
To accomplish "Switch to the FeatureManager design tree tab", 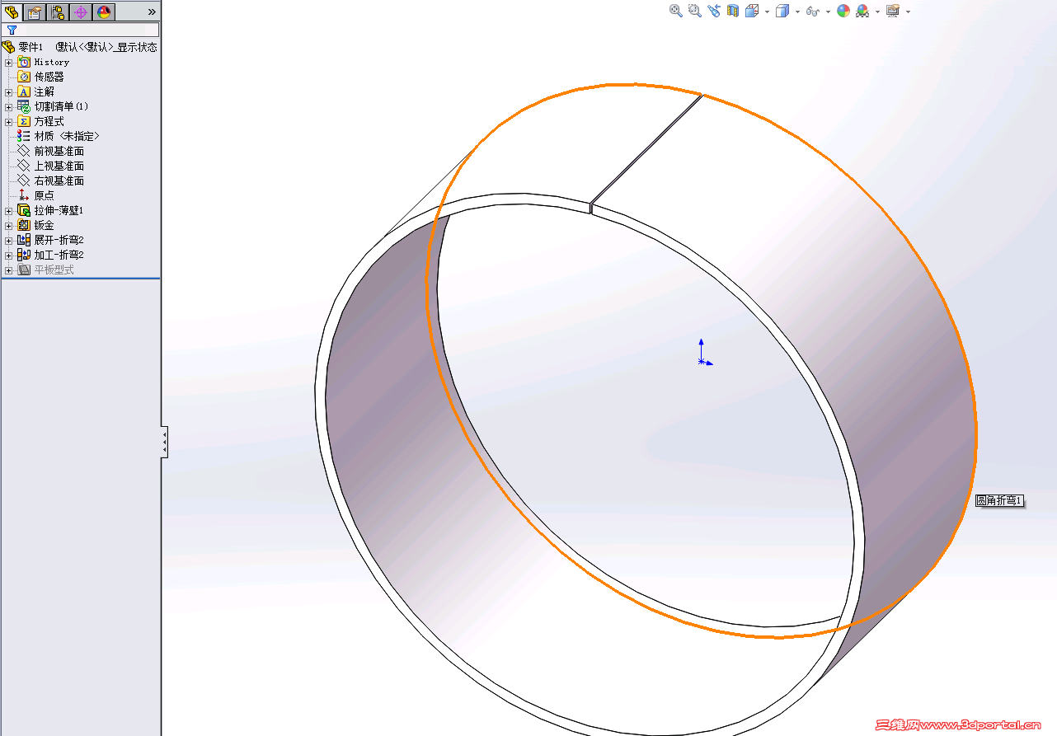I will point(12,12).
